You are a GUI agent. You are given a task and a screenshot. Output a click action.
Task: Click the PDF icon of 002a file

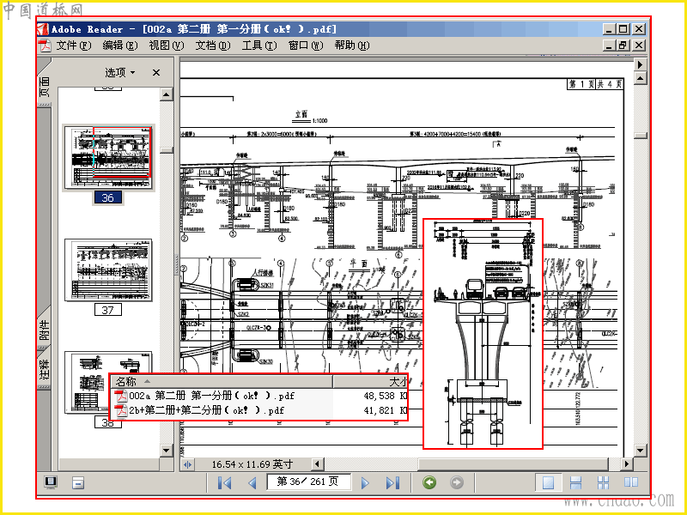(121, 396)
